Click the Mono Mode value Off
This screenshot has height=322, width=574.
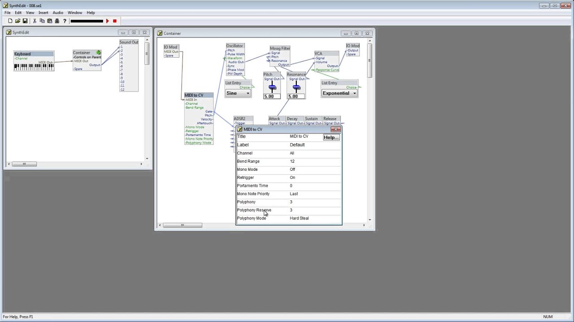pos(292,169)
